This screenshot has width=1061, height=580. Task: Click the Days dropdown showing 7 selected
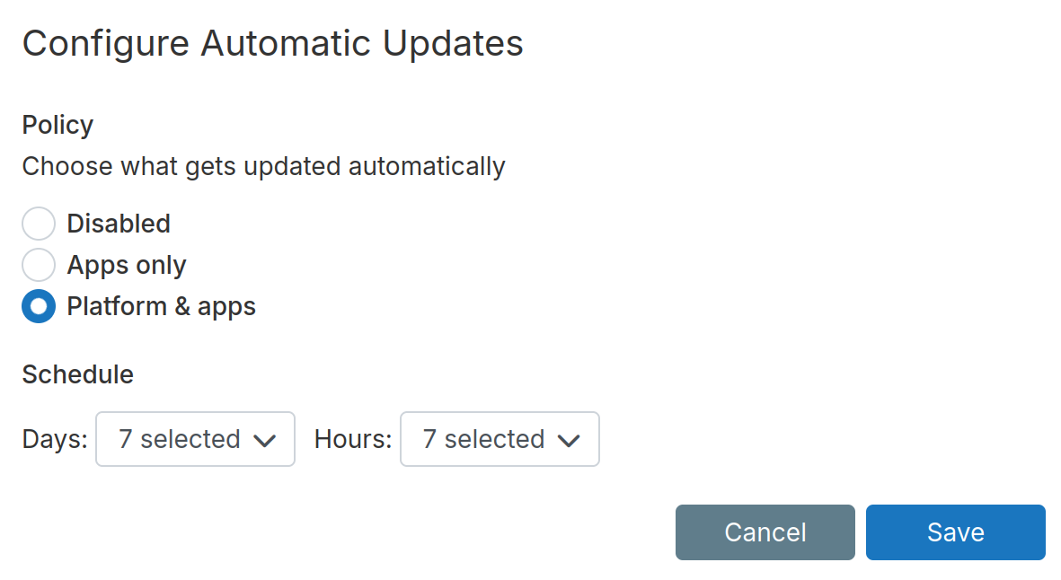point(195,439)
